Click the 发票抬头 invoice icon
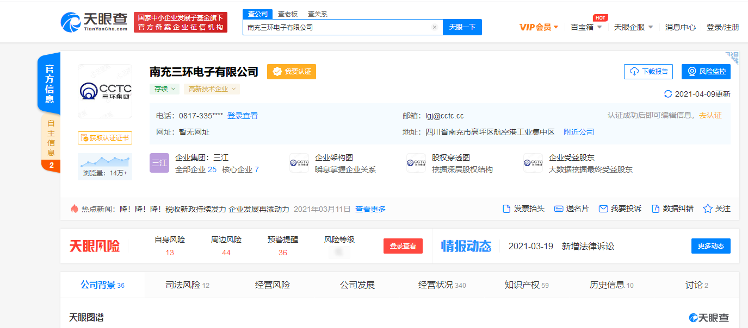748x328 pixels. pos(506,209)
